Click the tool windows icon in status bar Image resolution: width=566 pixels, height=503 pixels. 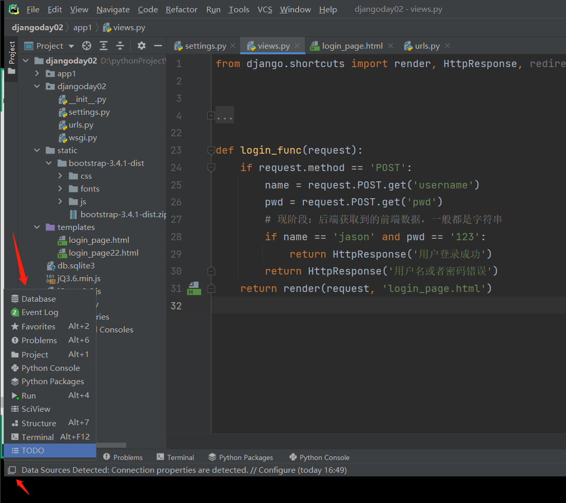click(x=12, y=470)
